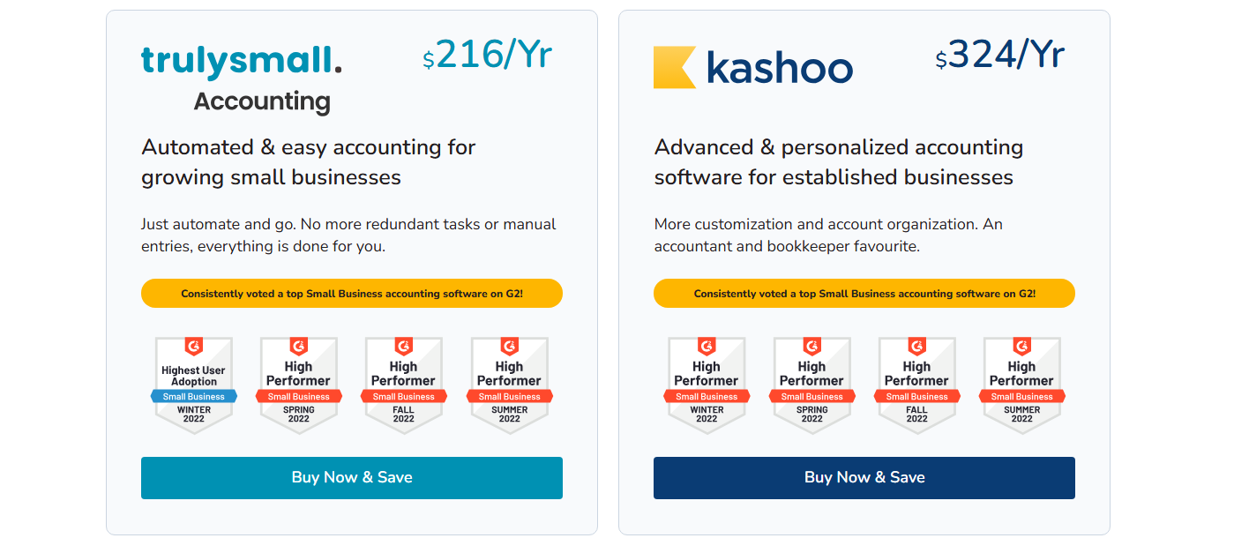The width and height of the screenshot is (1234, 553).
Task: Click TrulySmall's High Performer Spring 2022 badge
Action: click(299, 384)
